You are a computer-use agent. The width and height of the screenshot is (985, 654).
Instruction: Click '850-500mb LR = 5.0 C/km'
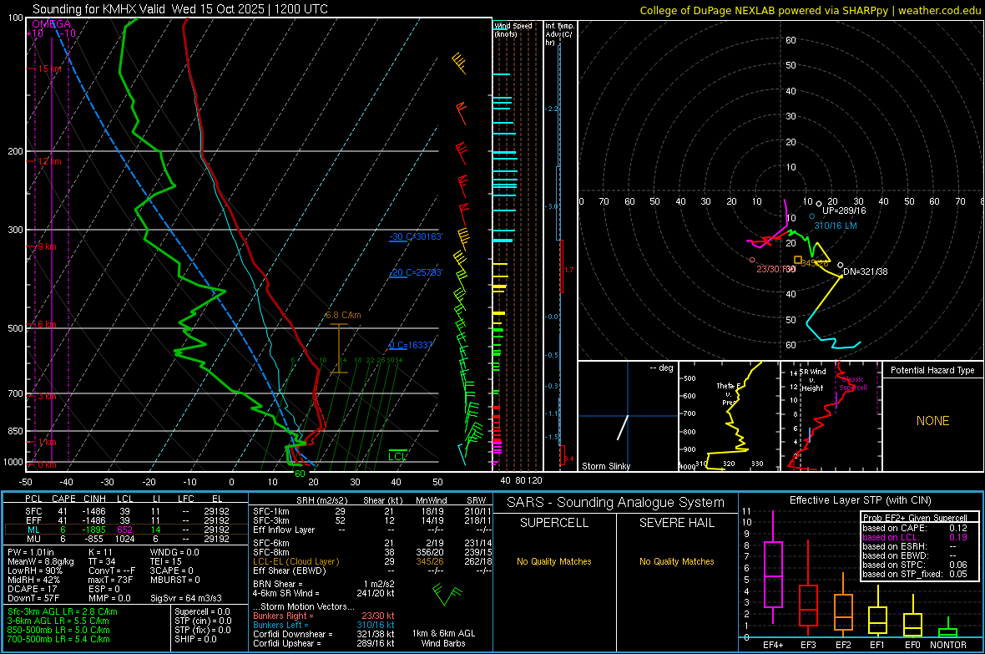58,630
